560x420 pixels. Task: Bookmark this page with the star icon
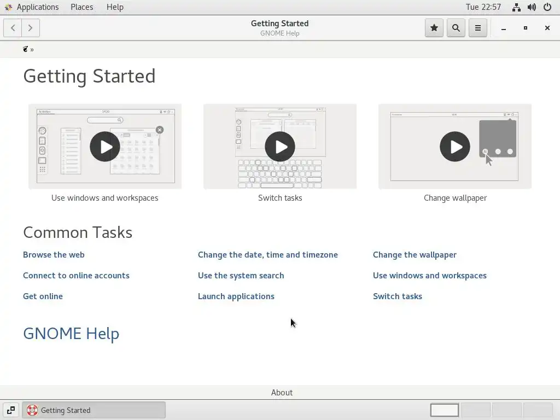point(434,28)
